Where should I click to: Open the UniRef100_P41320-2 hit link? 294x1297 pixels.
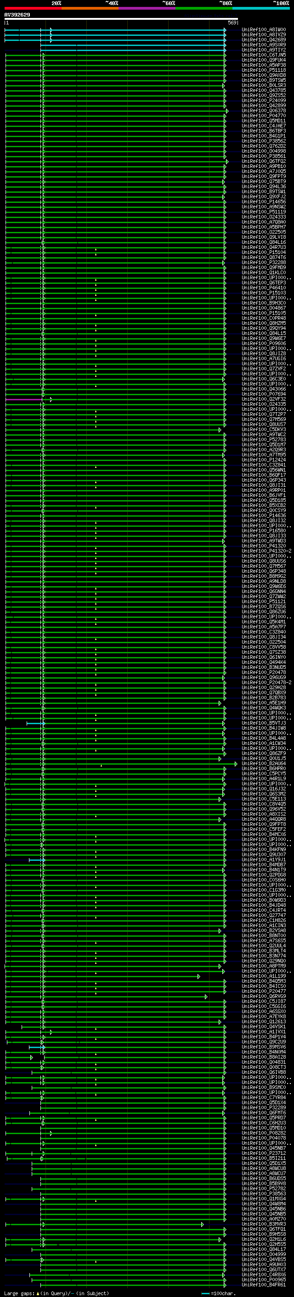266,551
